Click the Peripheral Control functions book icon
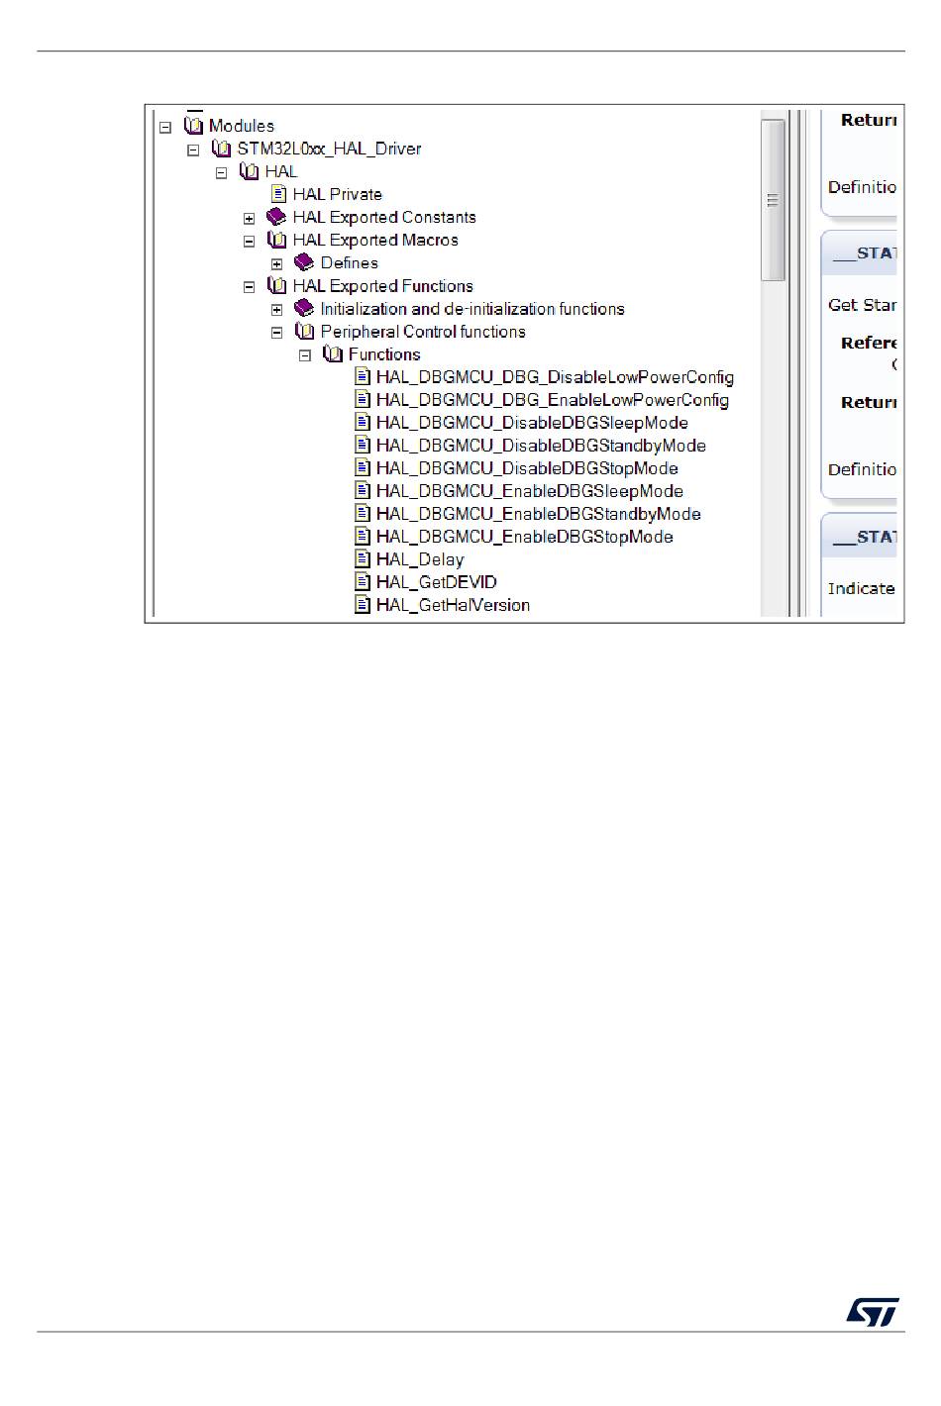This screenshot has height=1406, width=941. (305, 331)
